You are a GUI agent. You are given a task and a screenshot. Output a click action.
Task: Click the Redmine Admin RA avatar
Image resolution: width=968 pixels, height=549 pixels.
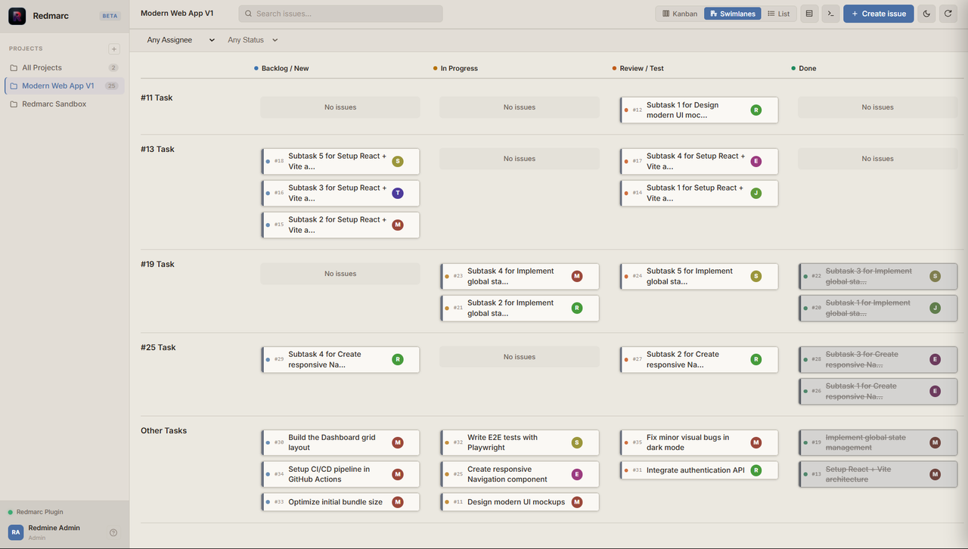point(16,532)
